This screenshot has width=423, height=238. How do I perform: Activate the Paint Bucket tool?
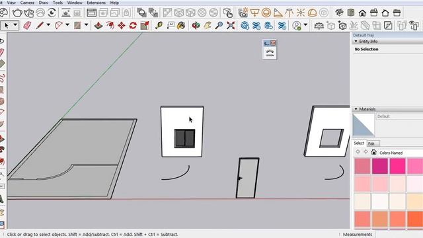[x=182, y=26]
